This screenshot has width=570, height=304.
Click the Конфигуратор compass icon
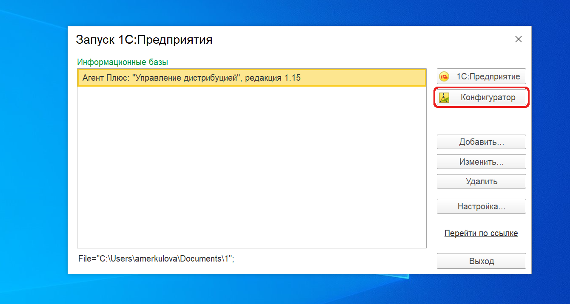pos(444,98)
